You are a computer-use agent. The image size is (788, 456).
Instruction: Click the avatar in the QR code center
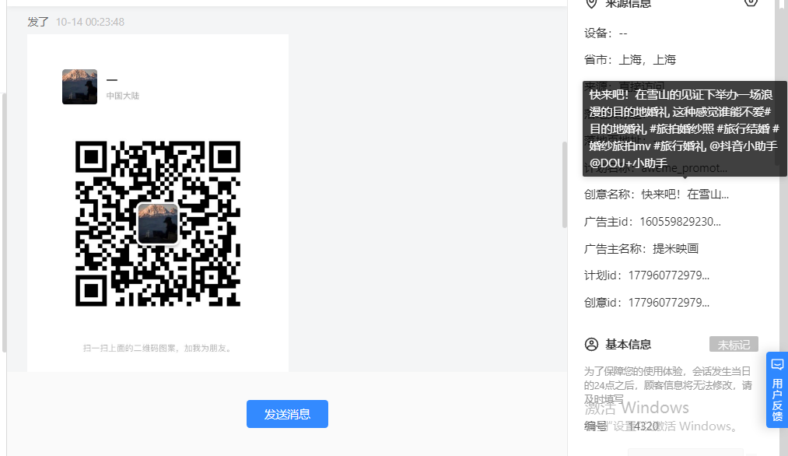click(x=158, y=223)
